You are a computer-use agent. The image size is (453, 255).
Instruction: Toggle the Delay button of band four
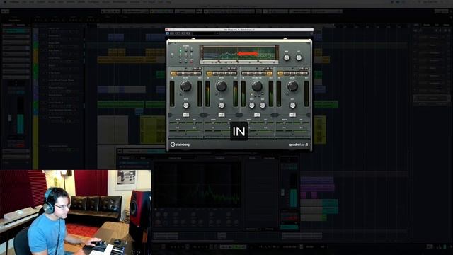pos(292,115)
